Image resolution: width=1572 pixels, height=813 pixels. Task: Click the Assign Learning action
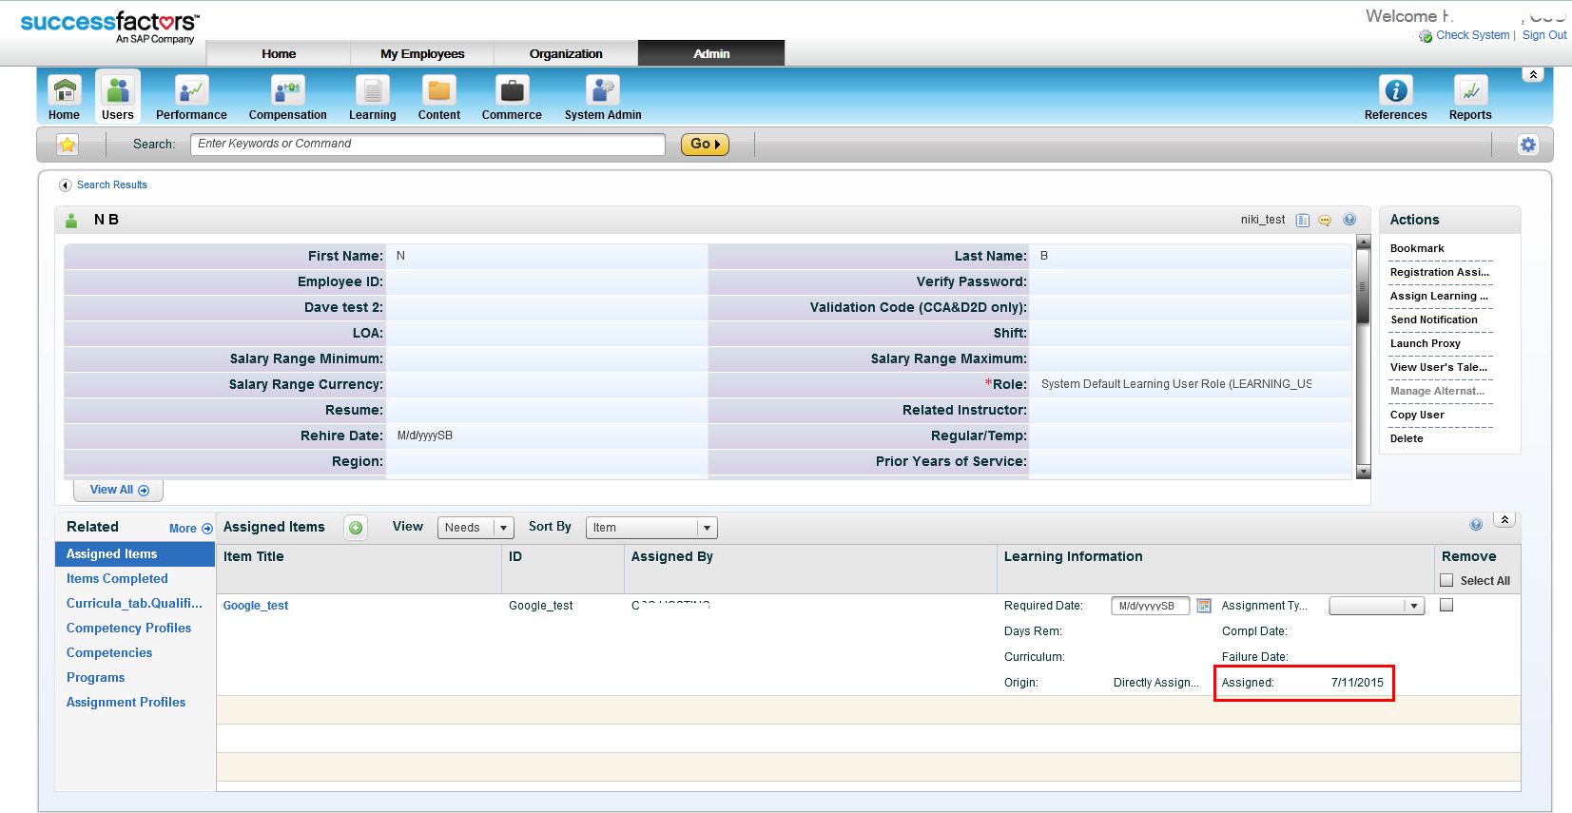click(x=1439, y=297)
